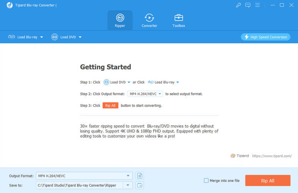Click Load DVD in Step 1
The image size is (298, 193).
115,82
